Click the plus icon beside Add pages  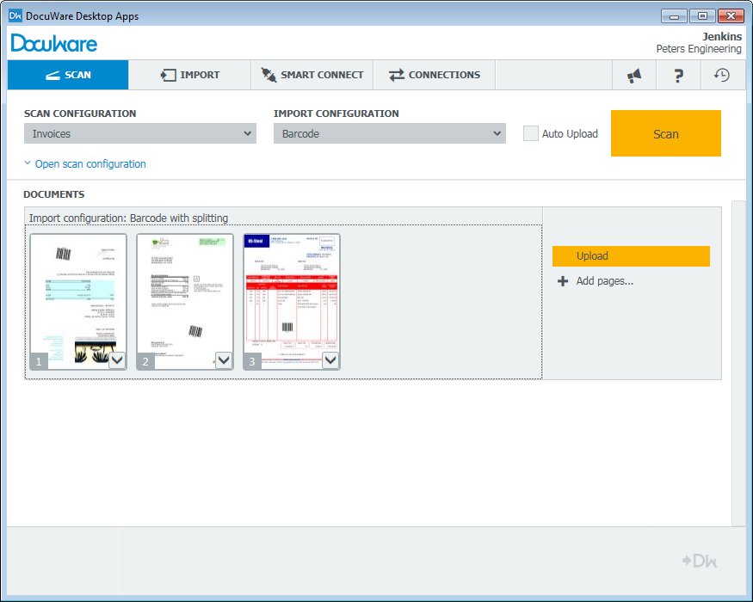(563, 281)
